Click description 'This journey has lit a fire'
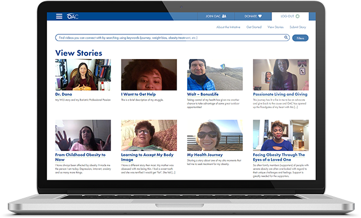The width and height of the screenshot is (361, 218). click(x=280, y=104)
